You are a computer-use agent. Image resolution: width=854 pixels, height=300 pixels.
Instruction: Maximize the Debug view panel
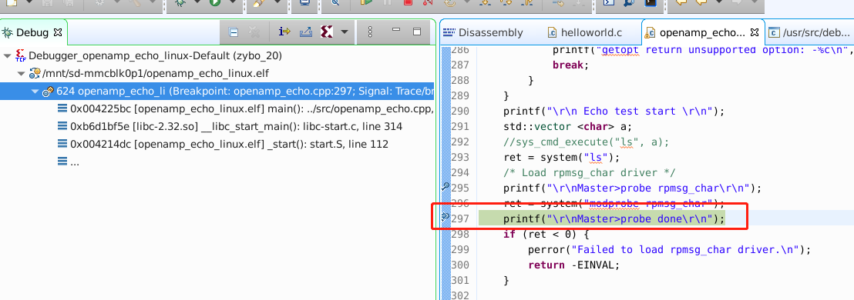pos(417,32)
